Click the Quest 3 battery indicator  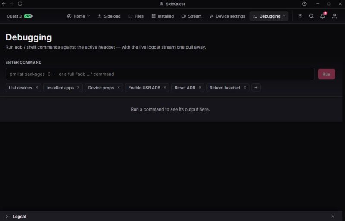(x=28, y=16)
